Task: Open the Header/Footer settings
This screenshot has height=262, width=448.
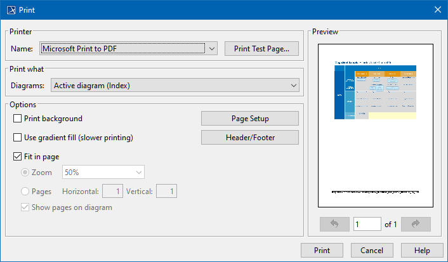Action: 249,137
